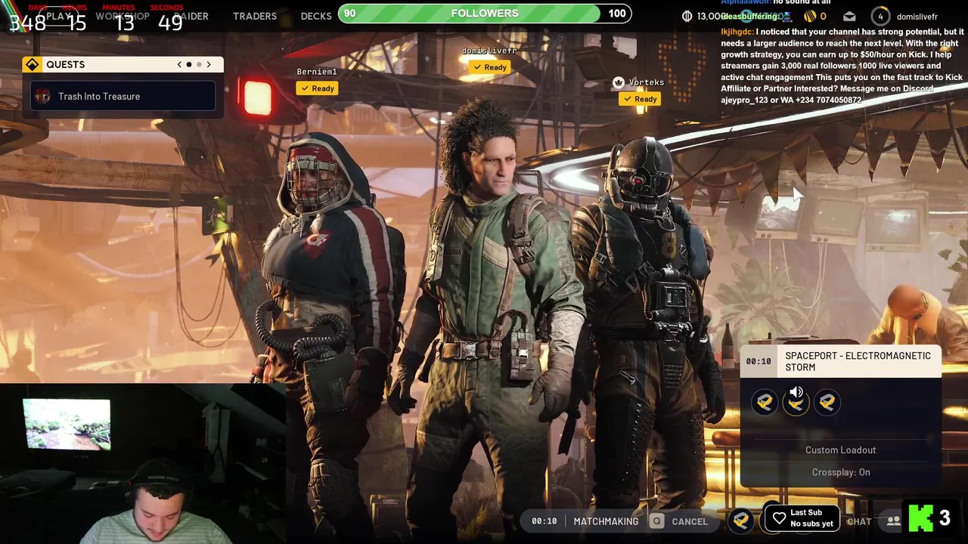The image size is (968, 544).
Task: Open the RAIDER tab
Action: pyautogui.click(x=191, y=16)
